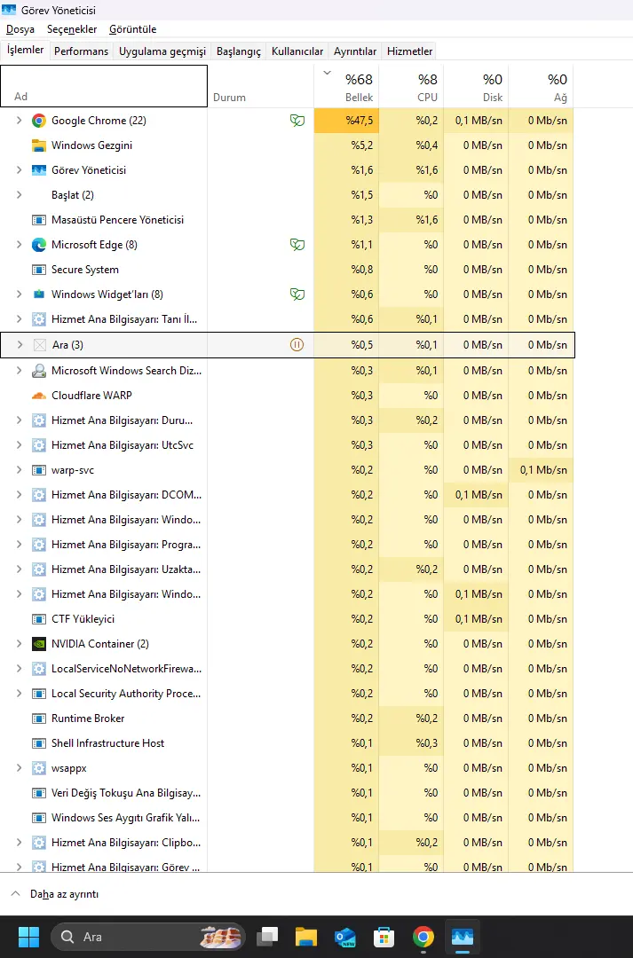Select Hizmet Ana Bilgisayarı: DCOM row

[x=288, y=495]
